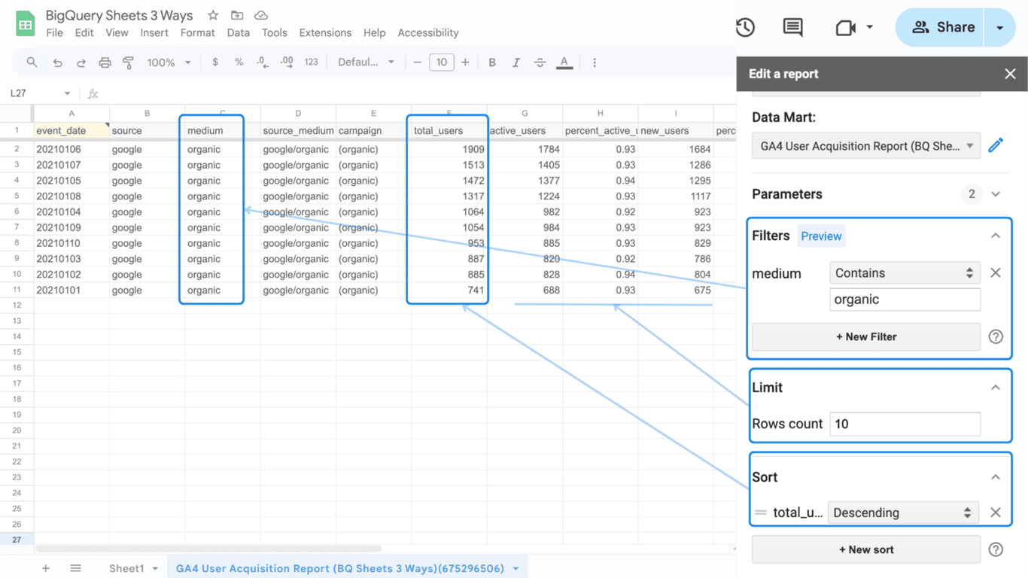Click the font size 10 field
This screenshot has height=578, width=1028.
pos(442,62)
